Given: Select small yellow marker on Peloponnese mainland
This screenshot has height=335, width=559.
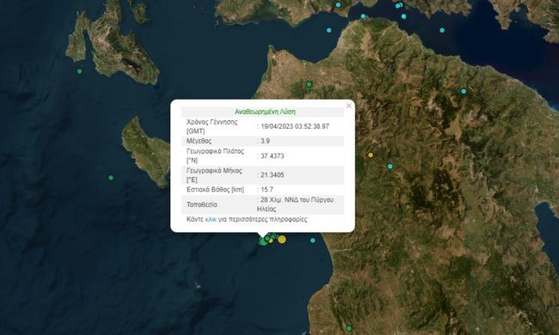Looking at the screenshot, I should (x=371, y=155).
